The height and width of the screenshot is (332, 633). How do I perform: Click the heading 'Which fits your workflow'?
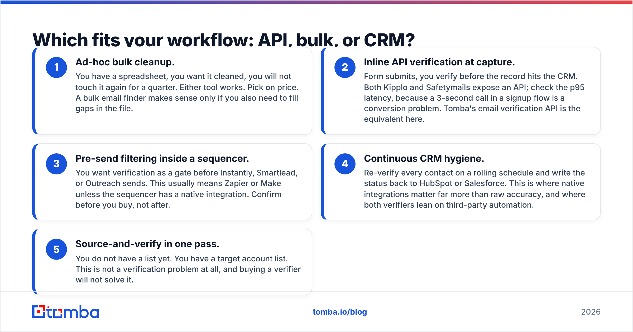click(223, 40)
